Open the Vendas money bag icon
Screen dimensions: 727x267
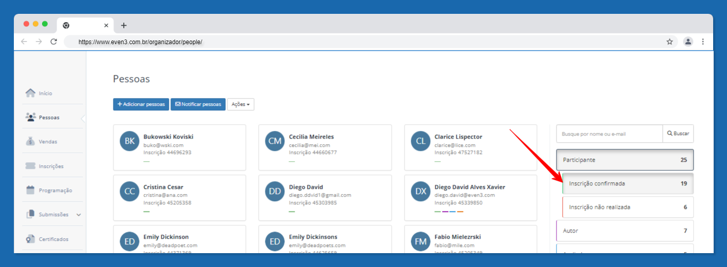[30, 141]
